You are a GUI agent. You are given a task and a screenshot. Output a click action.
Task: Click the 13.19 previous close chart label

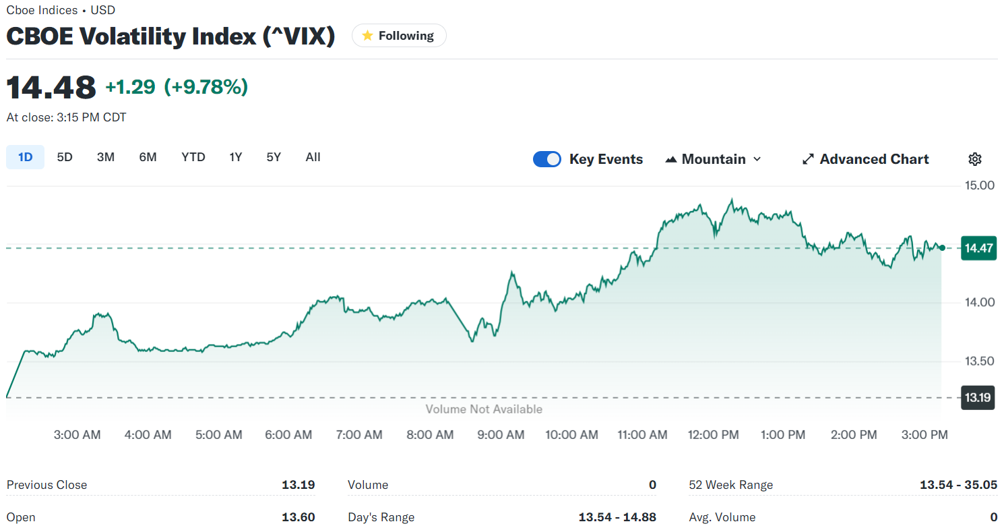978,398
